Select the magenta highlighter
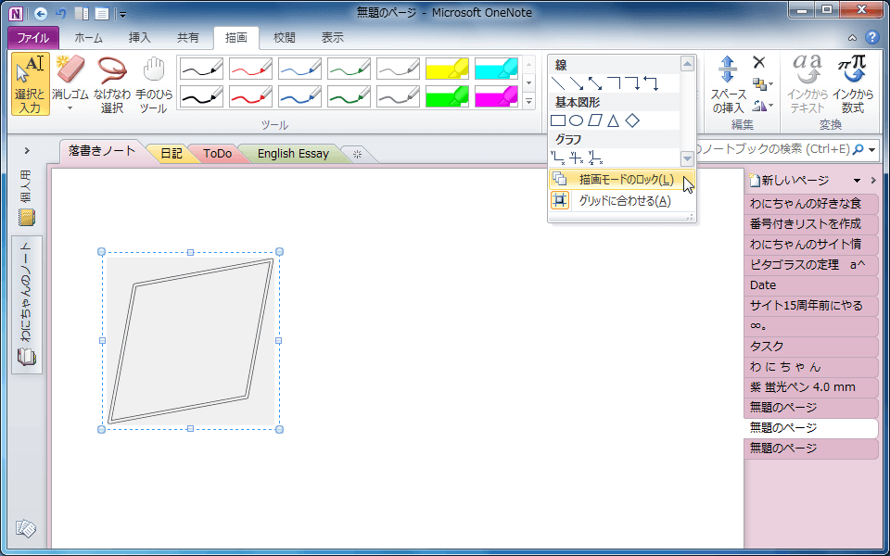Screen dimensions: 890x556 point(497,96)
